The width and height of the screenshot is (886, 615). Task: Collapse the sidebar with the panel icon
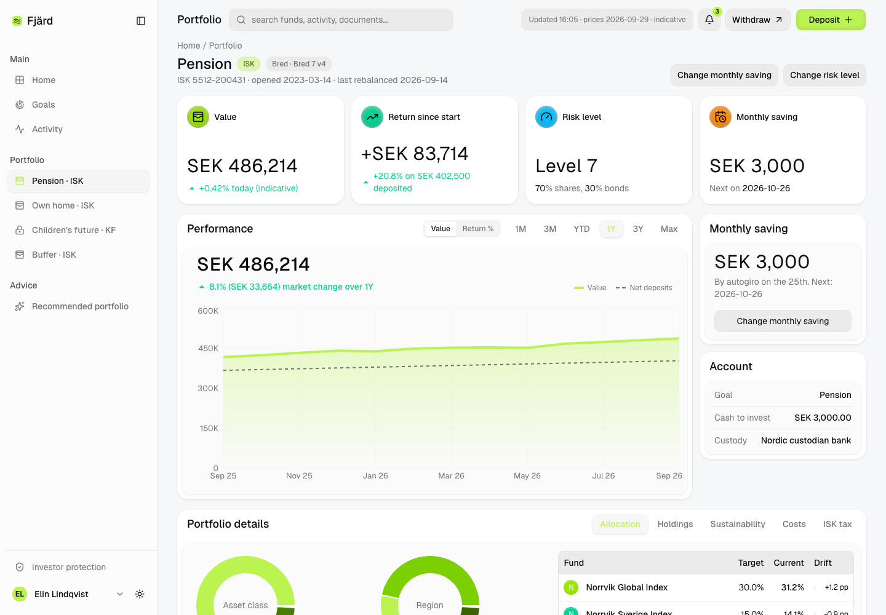coord(141,21)
